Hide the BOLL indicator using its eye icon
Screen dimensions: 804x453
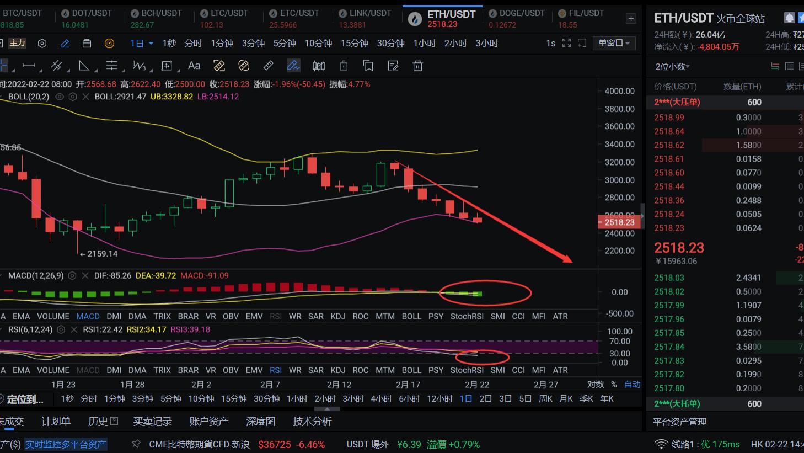(59, 97)
